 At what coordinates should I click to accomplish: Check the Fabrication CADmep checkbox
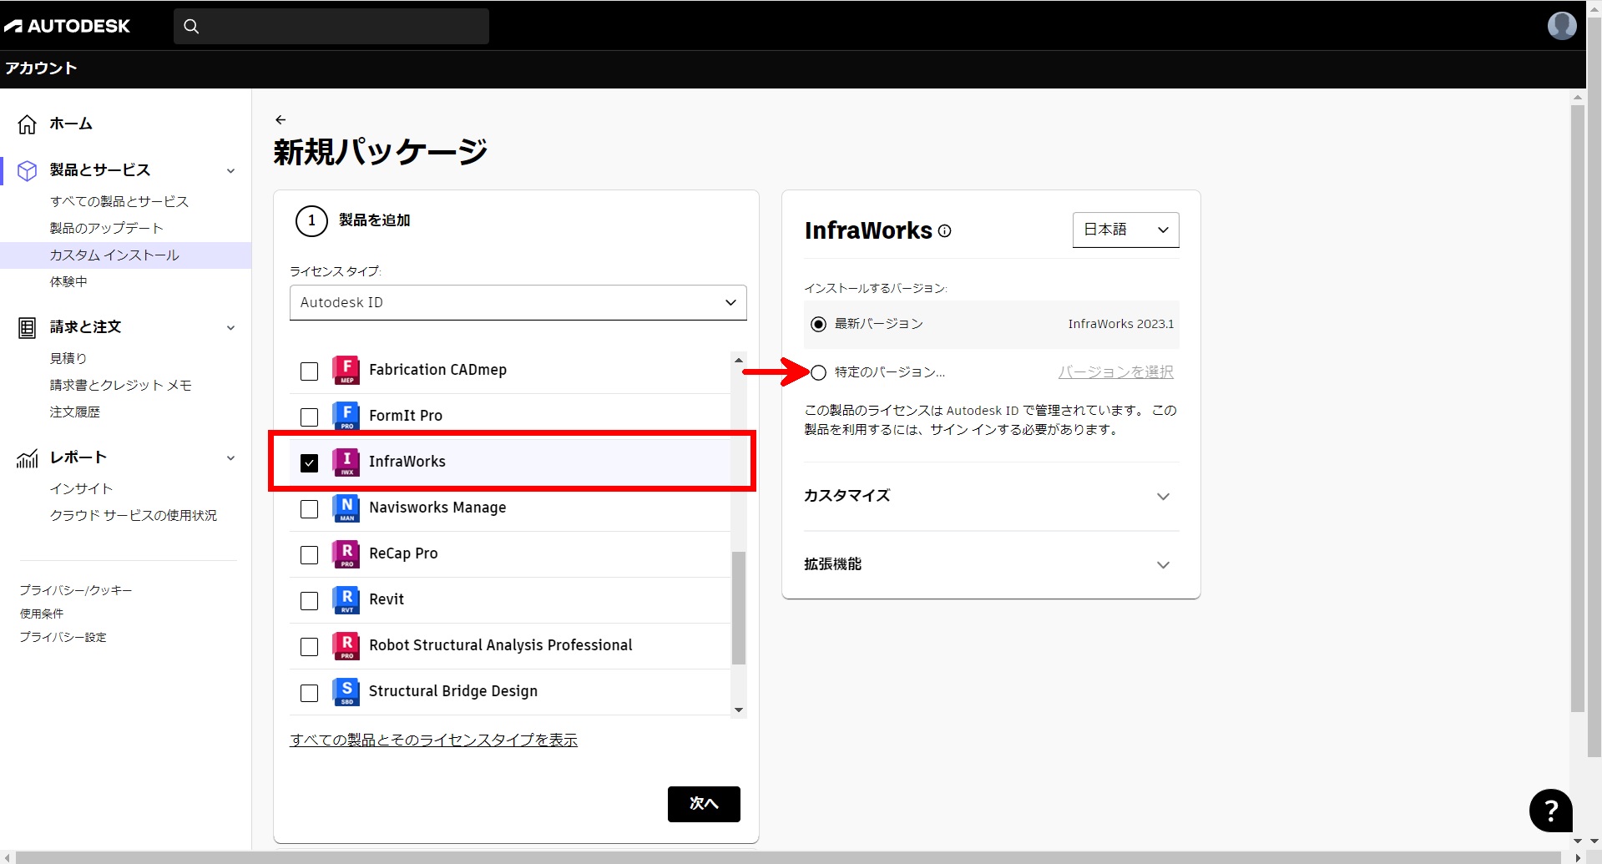pyautogui.click(x=309, y=371)
